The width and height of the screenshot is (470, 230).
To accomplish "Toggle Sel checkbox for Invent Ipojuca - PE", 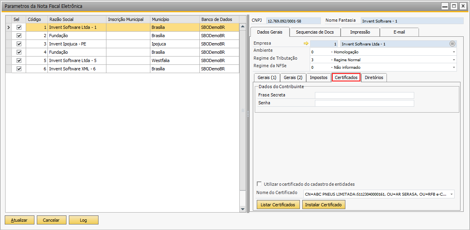I will click(x=19, y=44).
